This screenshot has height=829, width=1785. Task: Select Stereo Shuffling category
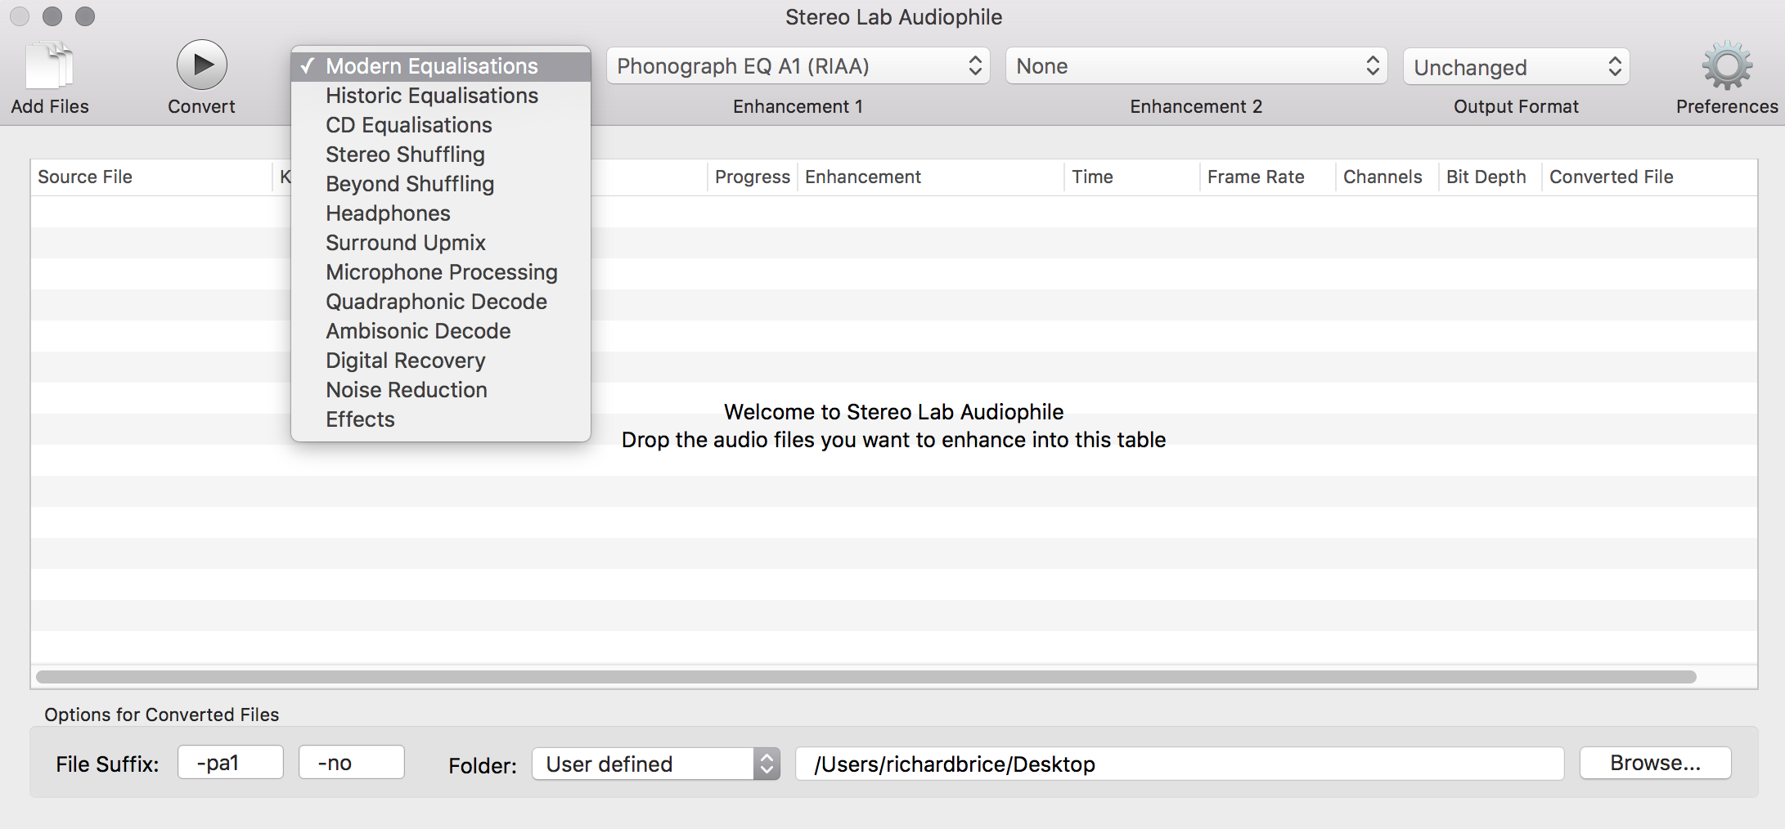tap(441, 155)
